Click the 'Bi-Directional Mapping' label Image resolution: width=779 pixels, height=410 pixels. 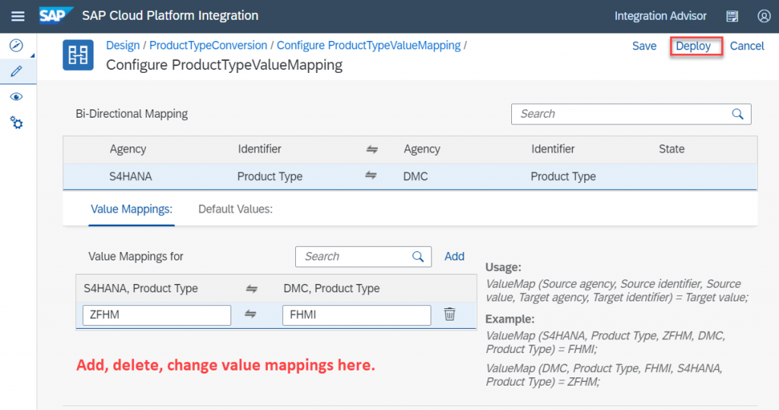pyautogui.click(x=132, y=114)
